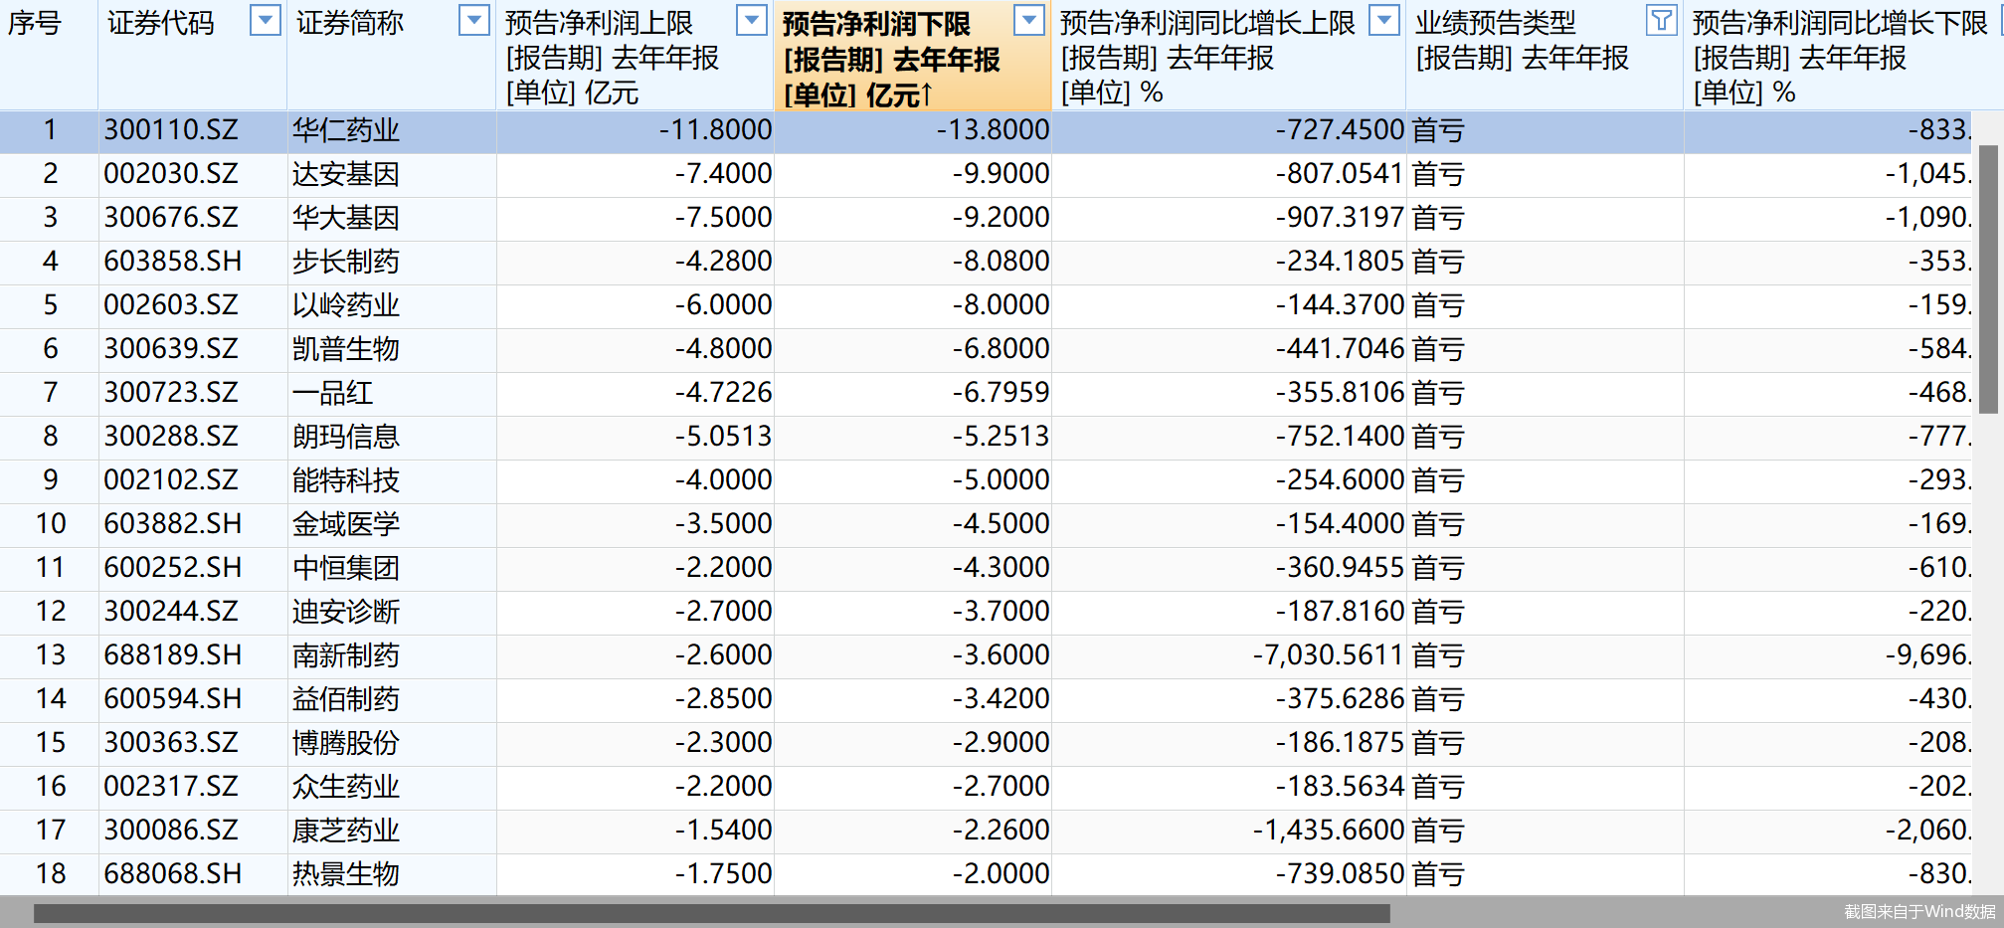Click the blue dropdown icon on 证券代码 header
This screenshot has width=2004, height=928.
(x=266, y=20)
